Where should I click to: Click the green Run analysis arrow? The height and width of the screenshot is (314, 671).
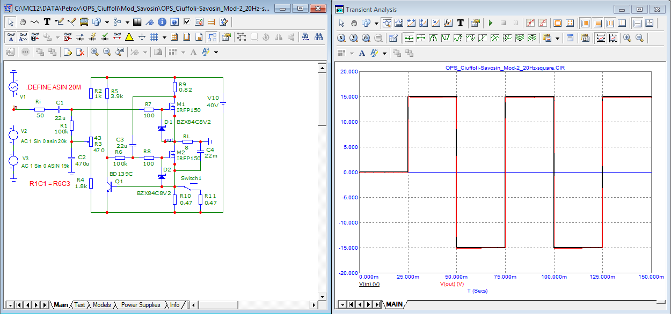coord(490,23)
